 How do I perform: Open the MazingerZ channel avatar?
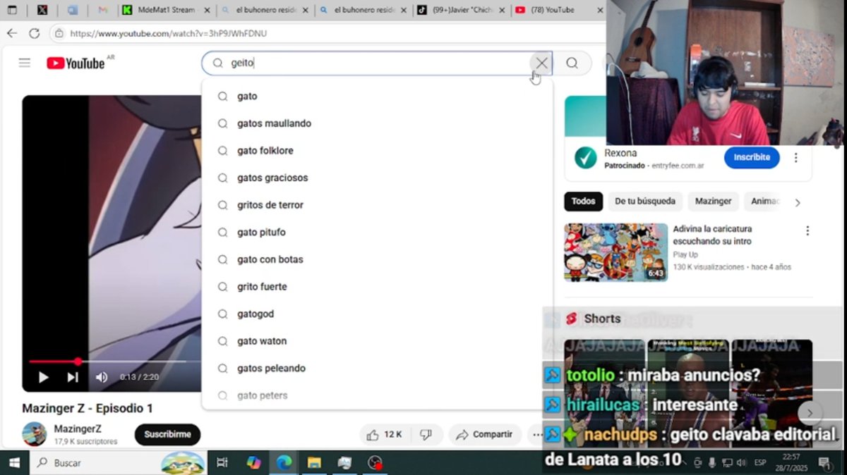click(x=35, y=434)
